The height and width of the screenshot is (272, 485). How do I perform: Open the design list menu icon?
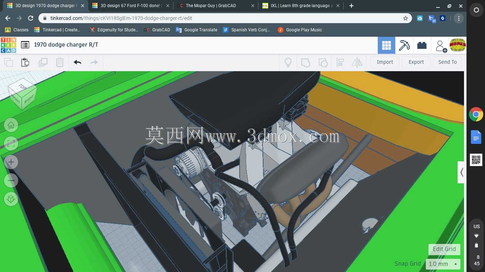coord(25,45)
